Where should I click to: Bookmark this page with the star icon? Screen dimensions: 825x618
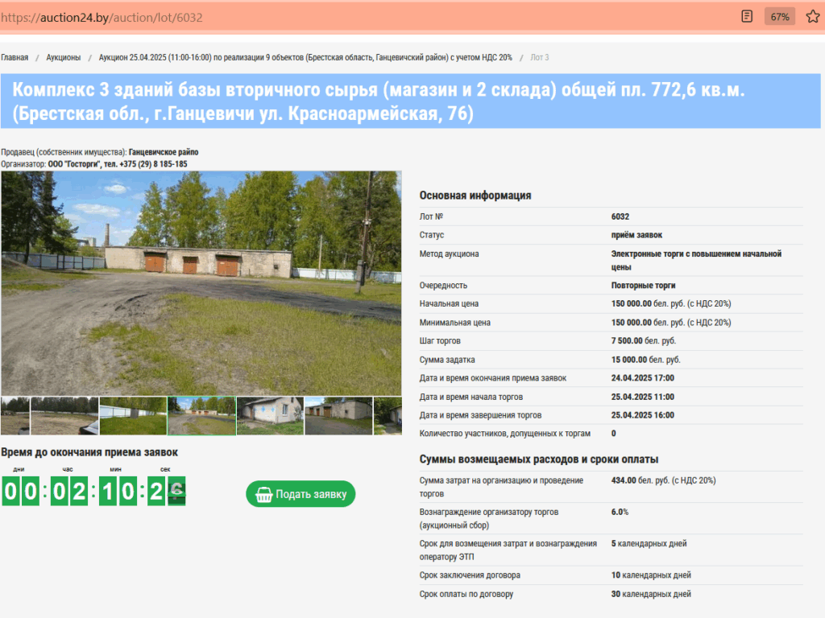coord(812,16)
